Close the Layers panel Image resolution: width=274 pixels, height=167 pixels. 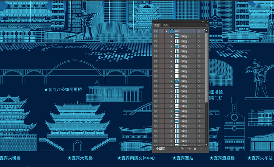click(x=207, y=21)
